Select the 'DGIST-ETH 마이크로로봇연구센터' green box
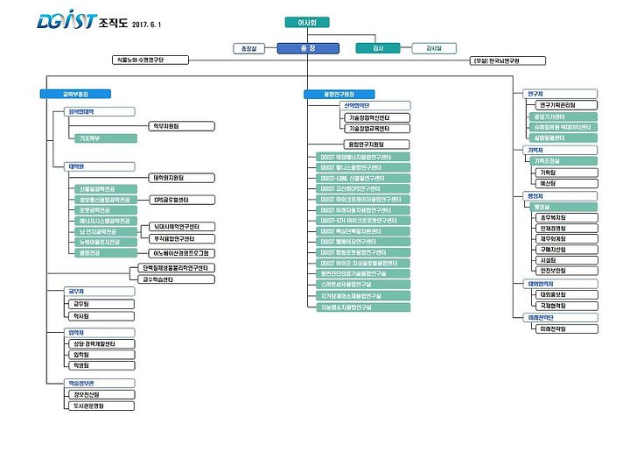 [x=363, y=221]
